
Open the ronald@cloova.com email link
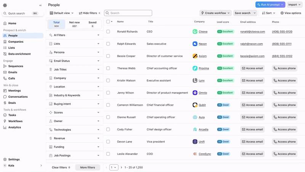click(x=252, y=32)
